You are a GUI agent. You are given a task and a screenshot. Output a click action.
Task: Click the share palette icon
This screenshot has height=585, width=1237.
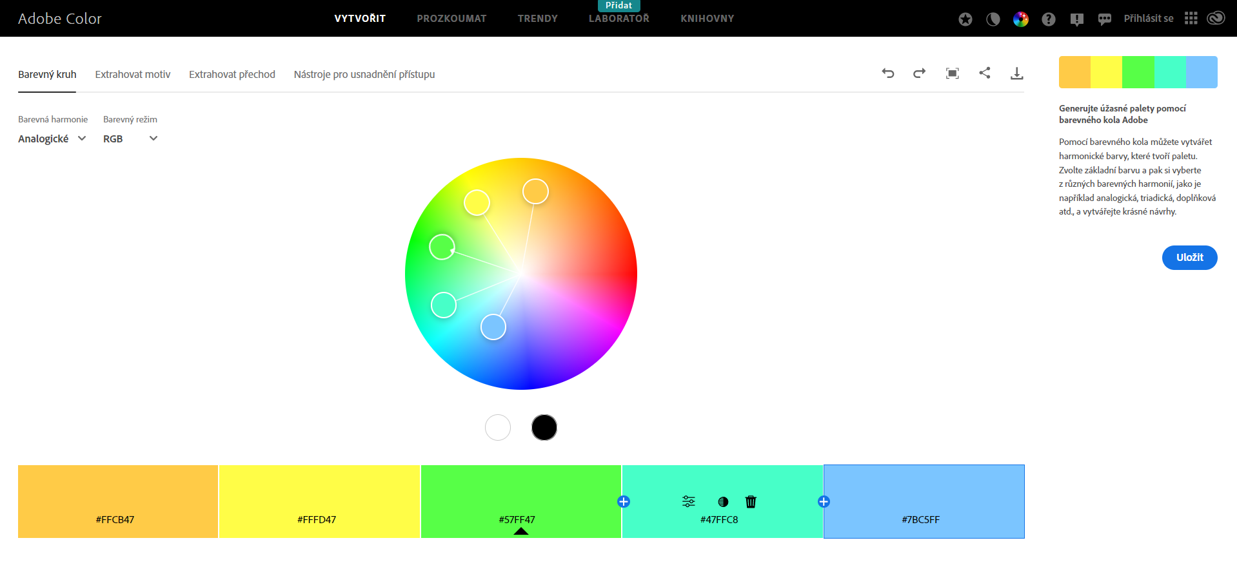pos(984,73)
